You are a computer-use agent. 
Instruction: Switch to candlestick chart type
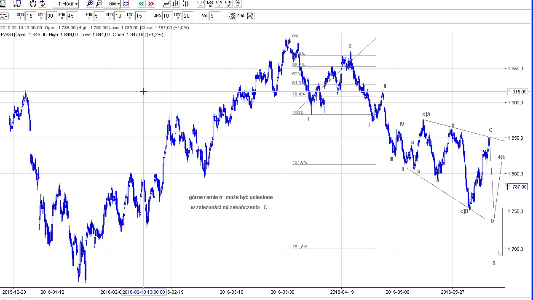pyautogui.click(x=185, y=4)
